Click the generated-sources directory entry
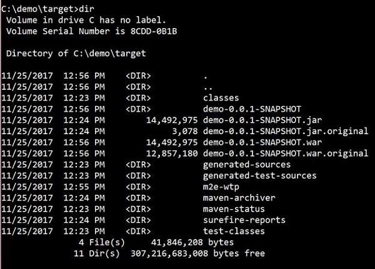This screenshot has height=269, width=375. click(247, 165)
